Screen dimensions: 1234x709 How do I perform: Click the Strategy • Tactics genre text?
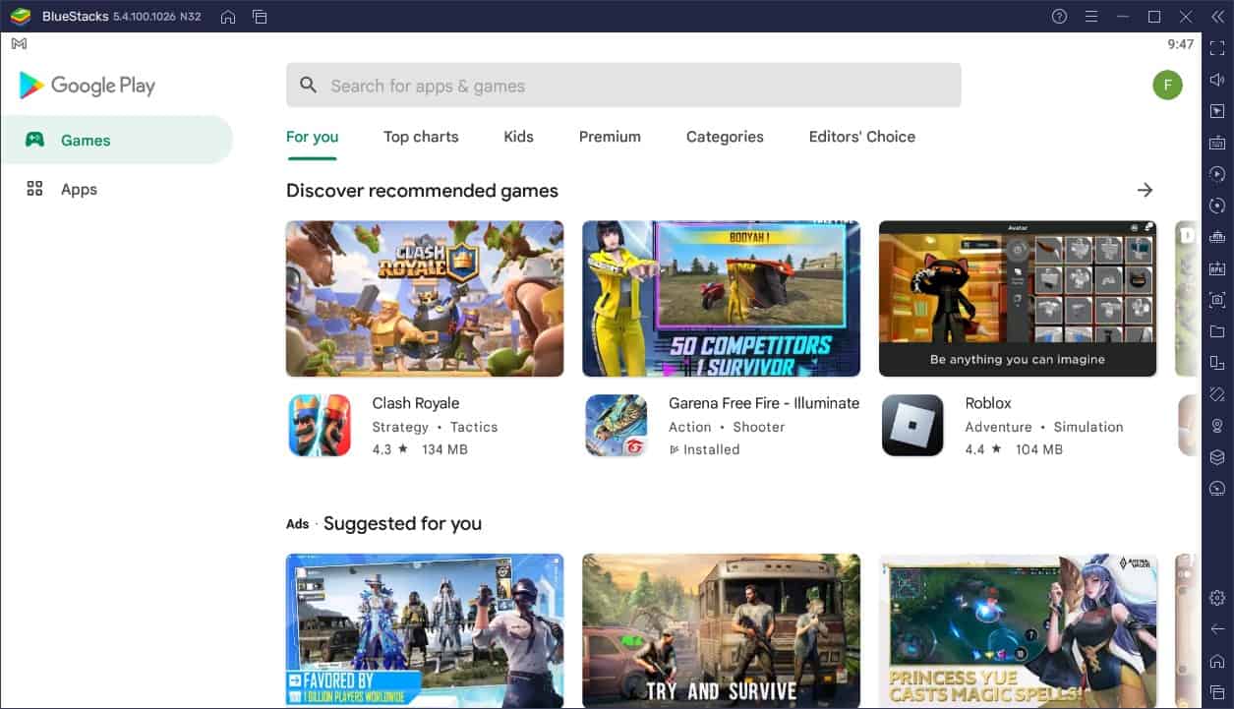pos(435,427)
